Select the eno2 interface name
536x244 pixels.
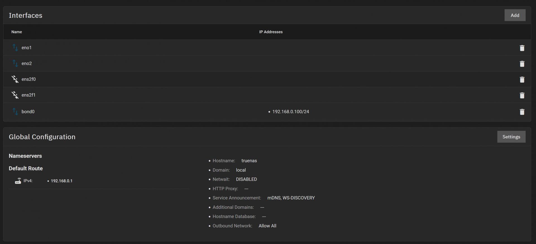point(27,64)
